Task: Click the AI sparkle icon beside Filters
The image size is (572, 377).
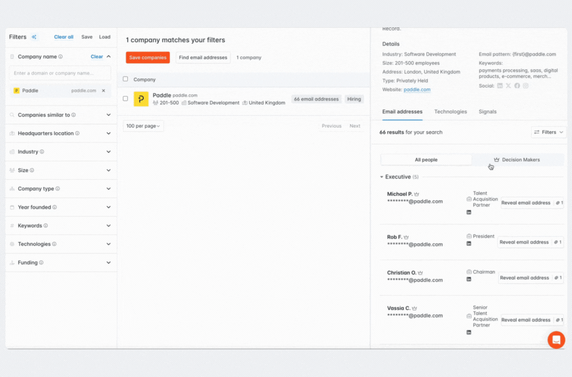Action: (34, 37)
